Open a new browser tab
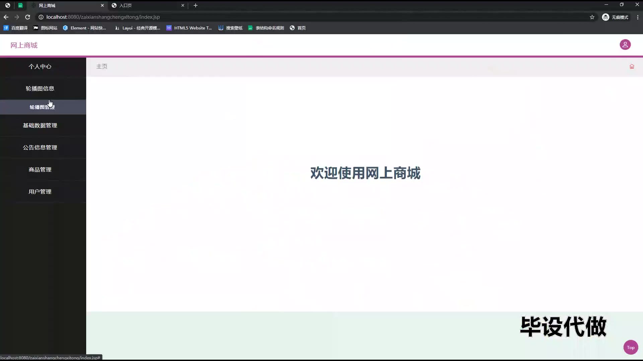This screenshot has height=361, width=643. 196,5
